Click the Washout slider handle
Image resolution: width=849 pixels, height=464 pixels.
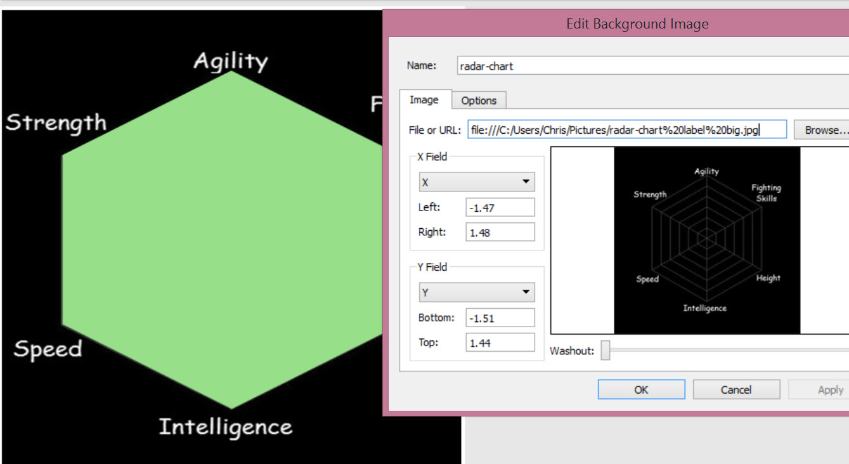pos(606,351)
